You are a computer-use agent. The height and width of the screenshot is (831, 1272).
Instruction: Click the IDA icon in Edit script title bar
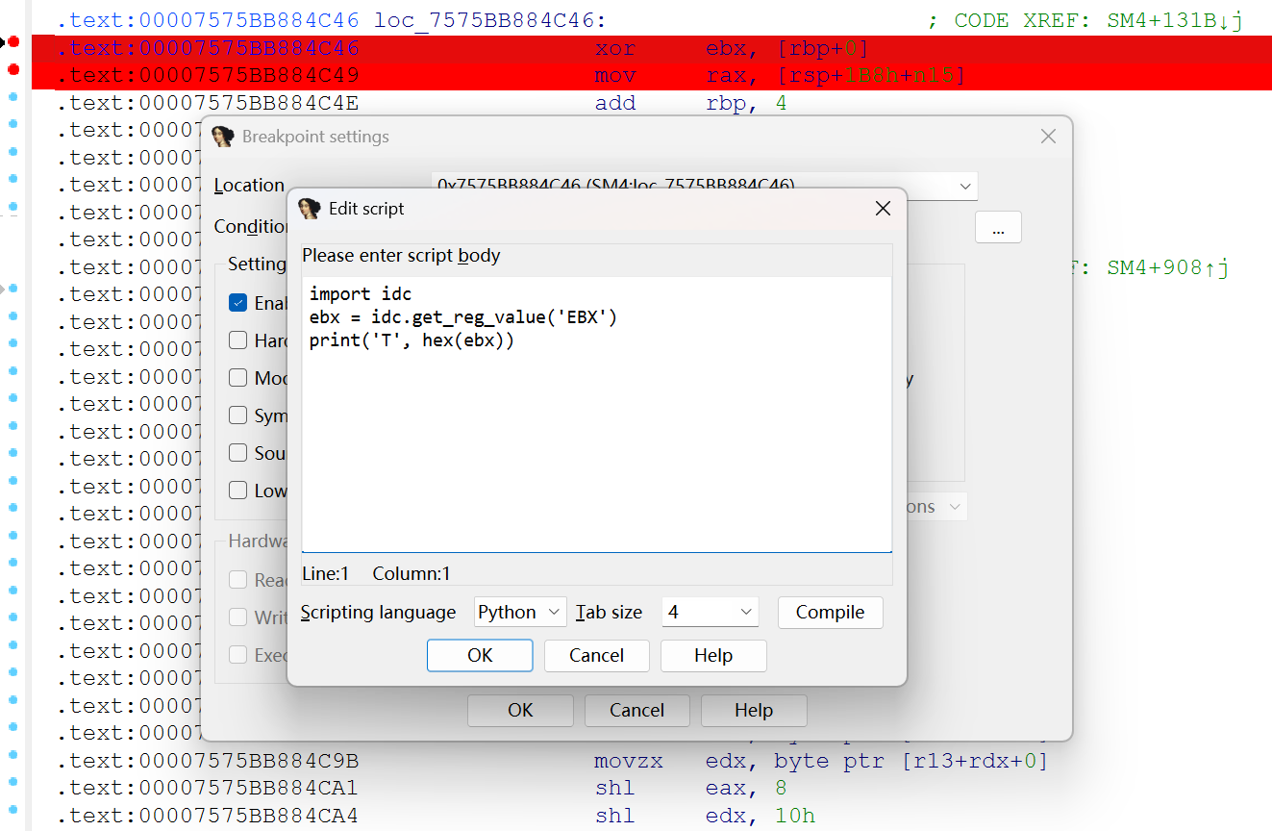tap(309, 209)
